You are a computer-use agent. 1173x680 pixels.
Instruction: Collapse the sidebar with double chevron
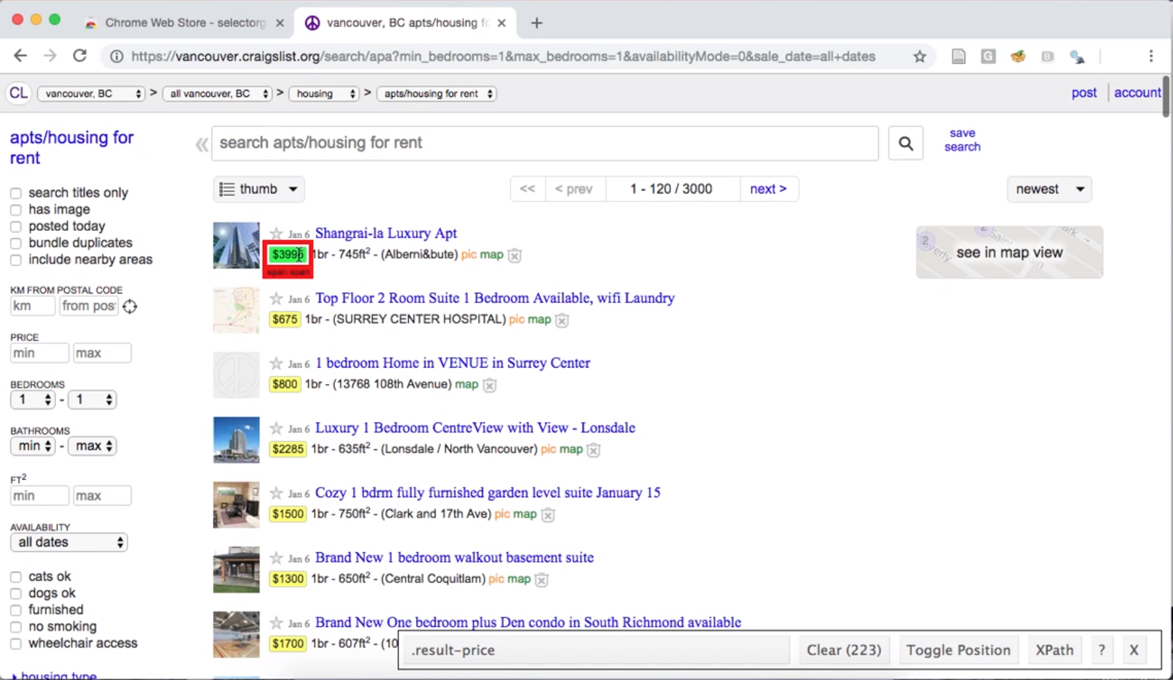tap(201, 145)
